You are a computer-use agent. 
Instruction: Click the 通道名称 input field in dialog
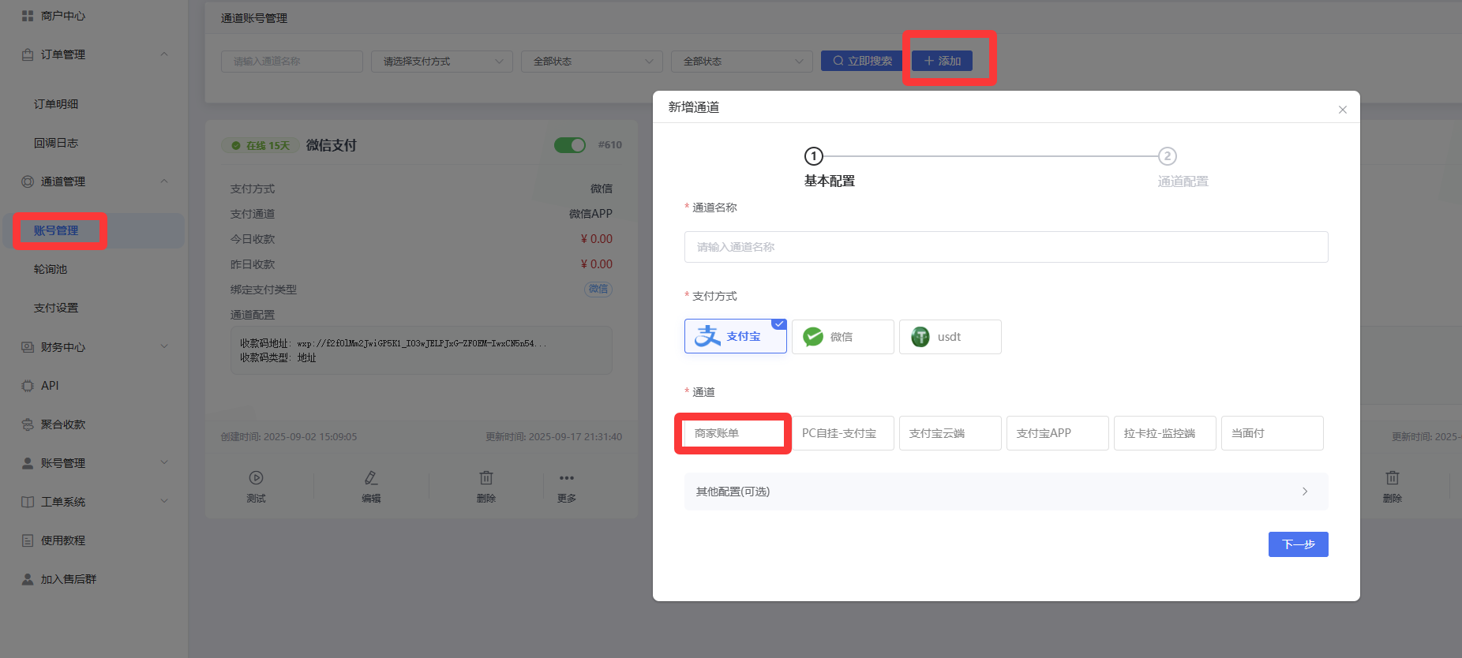[1005, 247]
